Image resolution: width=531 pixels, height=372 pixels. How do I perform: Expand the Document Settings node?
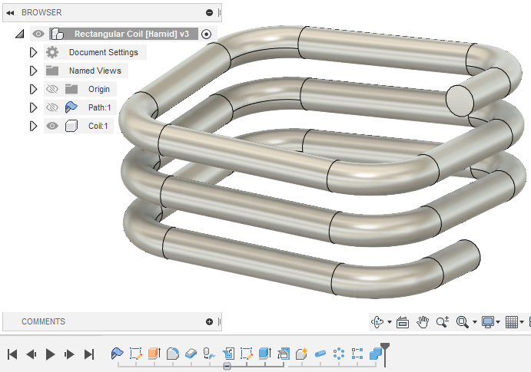click(x=33, y=52)
